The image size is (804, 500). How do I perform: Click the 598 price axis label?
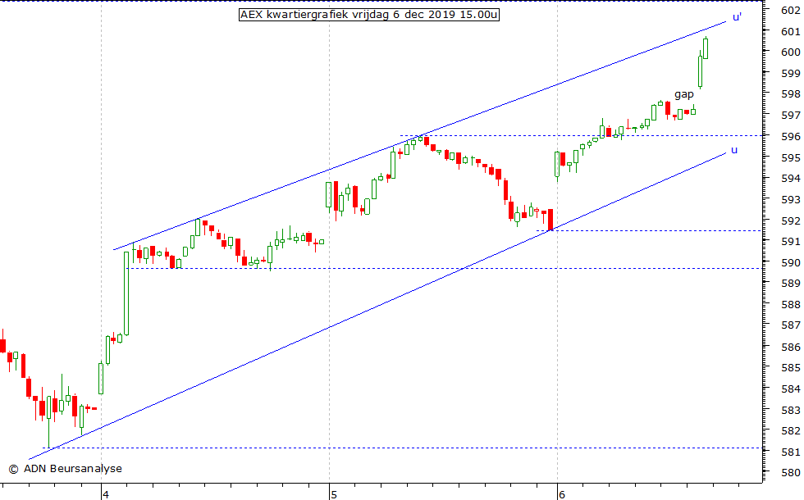[x=790, y=93]
